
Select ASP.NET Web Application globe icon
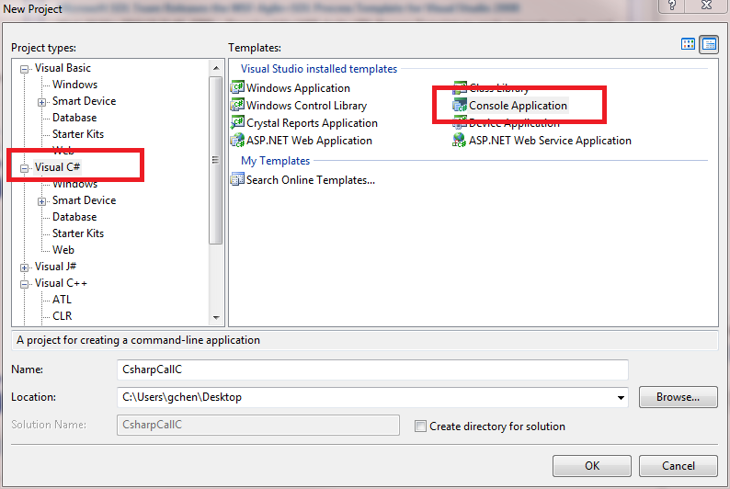(x=237, y=140)
